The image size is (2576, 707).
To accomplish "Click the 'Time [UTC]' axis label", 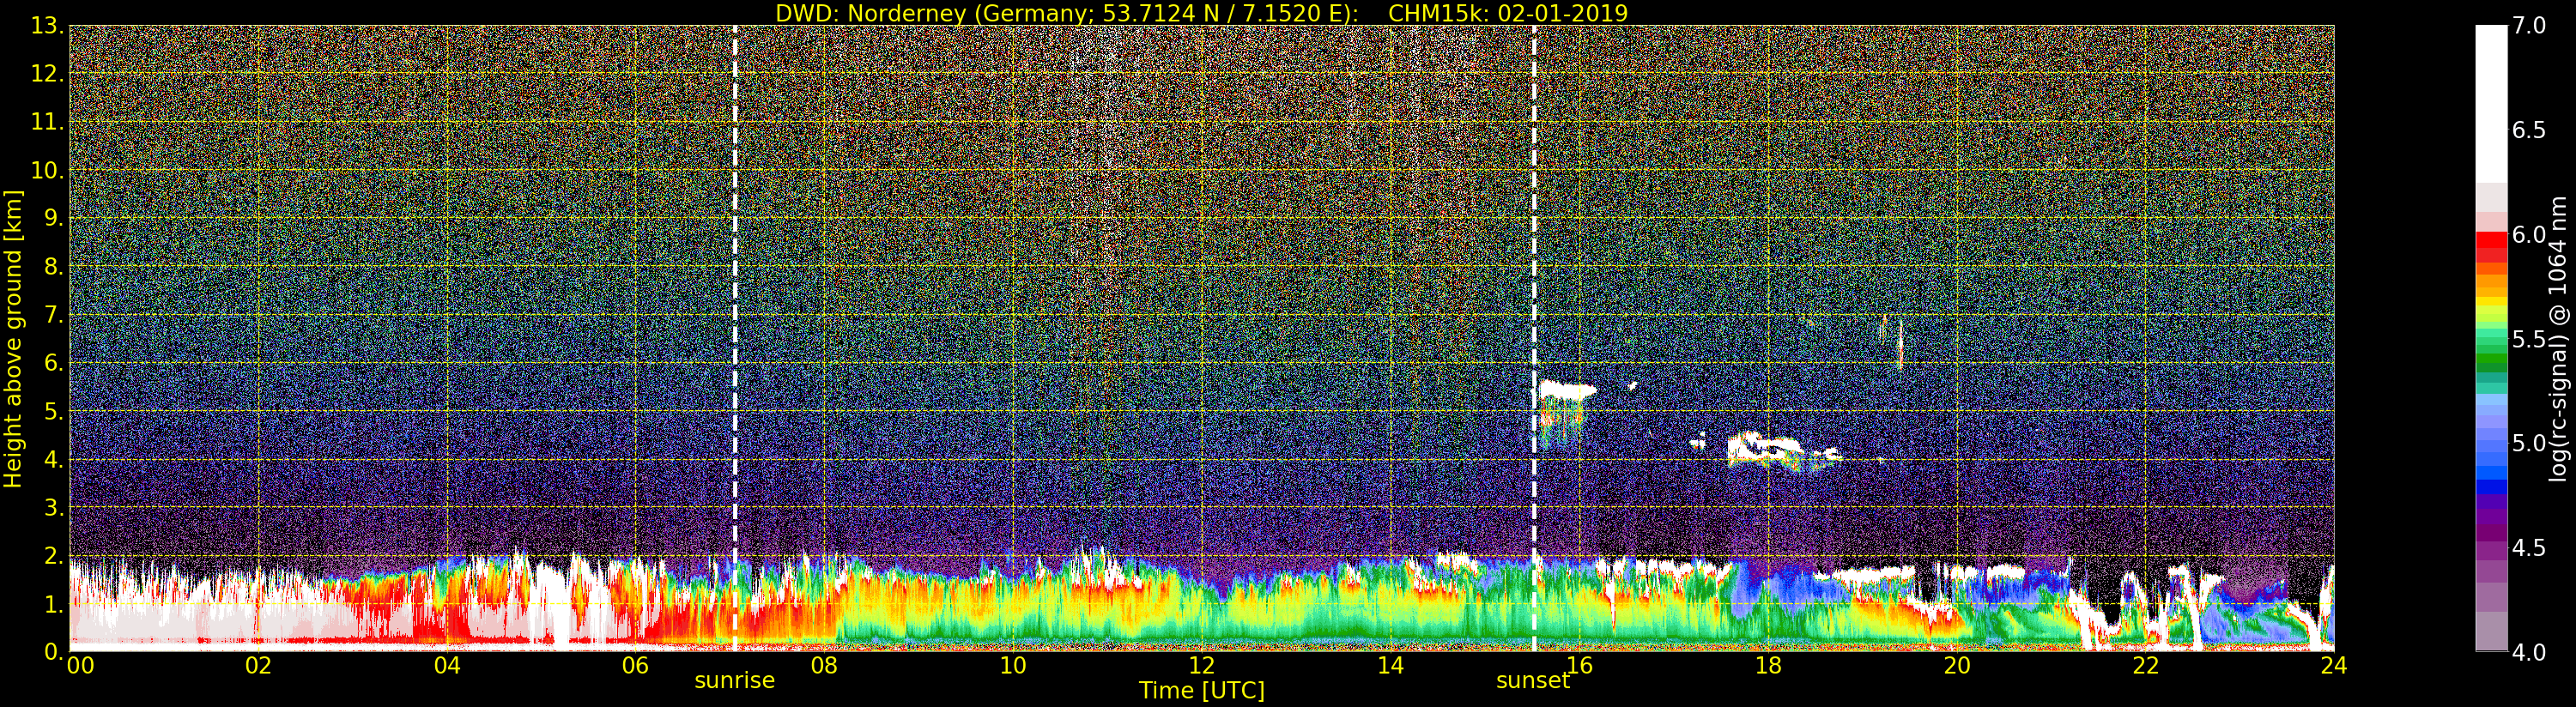I will pos(1202,690).
